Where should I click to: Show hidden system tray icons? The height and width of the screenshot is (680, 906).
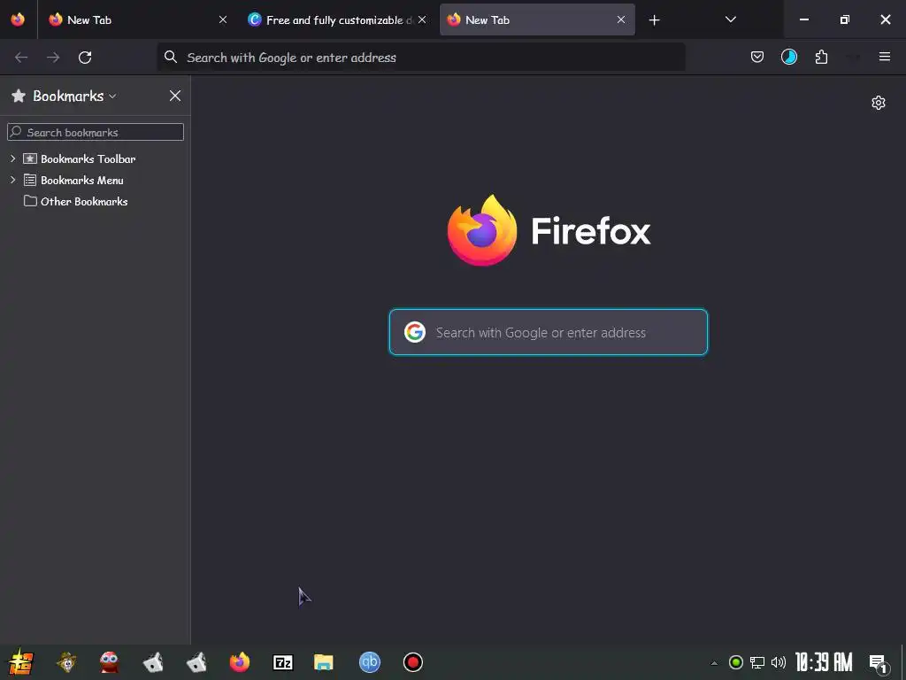tap(714, 663)
